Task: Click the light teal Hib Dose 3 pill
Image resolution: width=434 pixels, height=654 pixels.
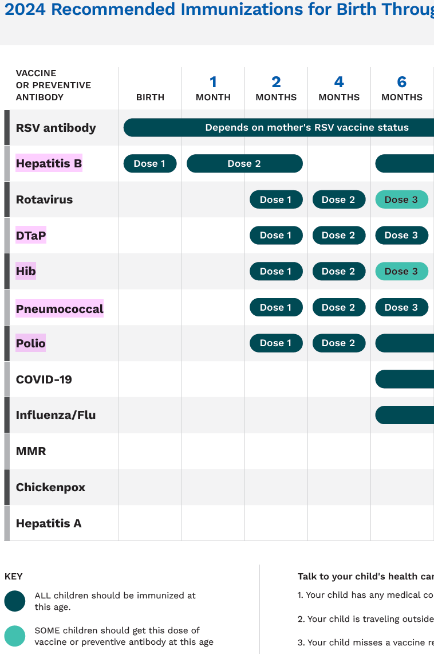Action: click(x=401, y=271)
